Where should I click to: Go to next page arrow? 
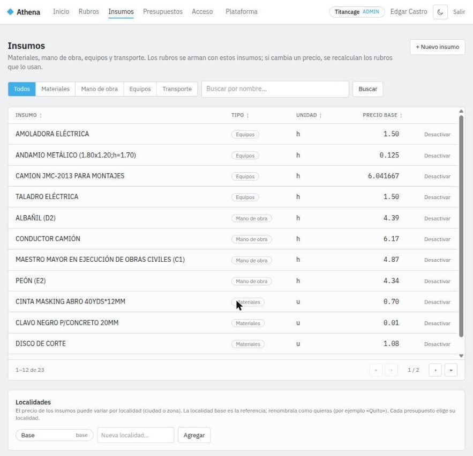(x=435, y=370)
